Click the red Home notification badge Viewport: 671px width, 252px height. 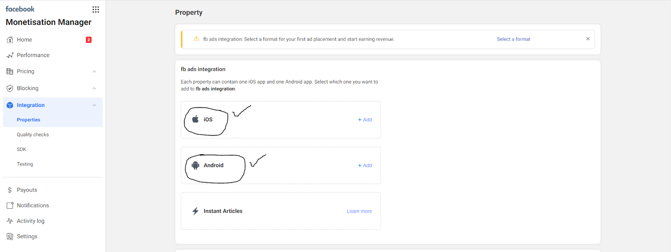coord(88,40)
